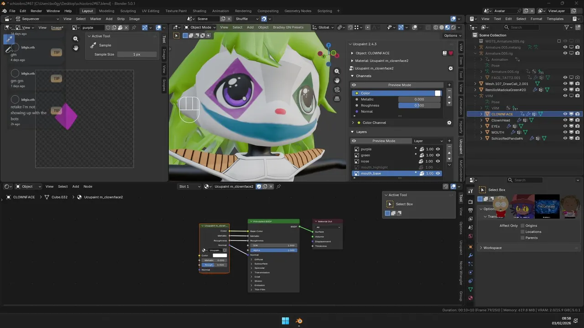Open Object Mode dropdown in 3D viewport
The image size is (584, 328).
pyautogui.click(x=199, y=27)
